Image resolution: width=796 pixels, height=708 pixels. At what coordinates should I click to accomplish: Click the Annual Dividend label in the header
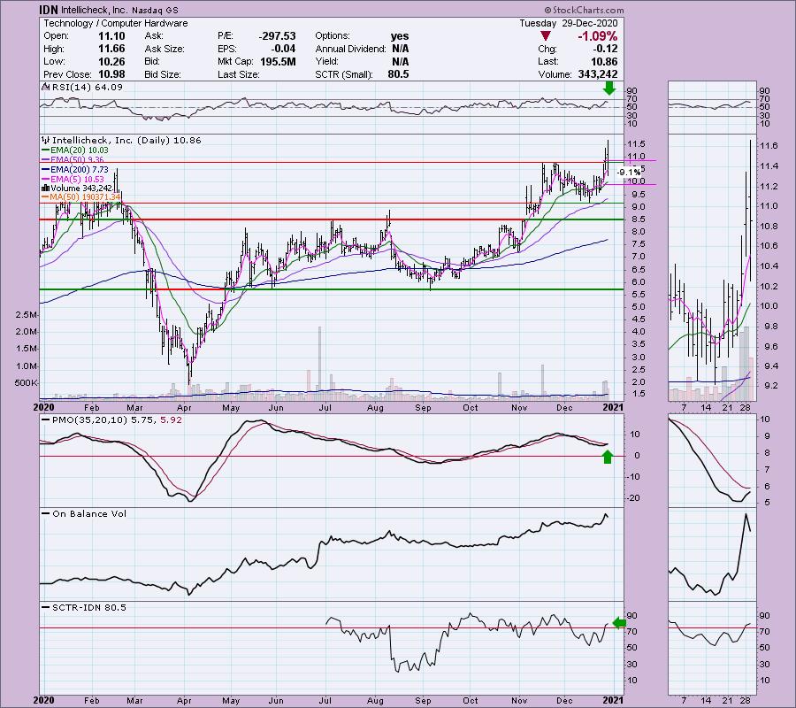[351, 49]
